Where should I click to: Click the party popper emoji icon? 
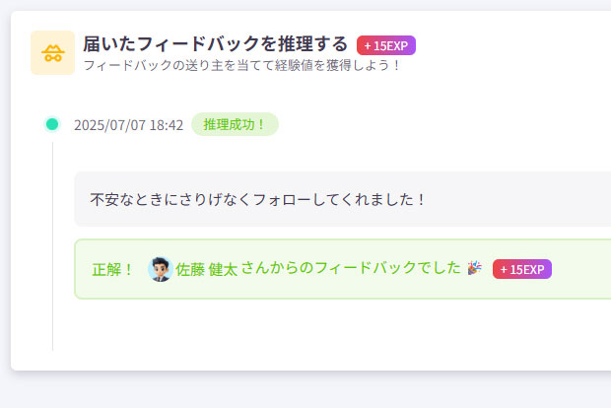click(474, 268)
